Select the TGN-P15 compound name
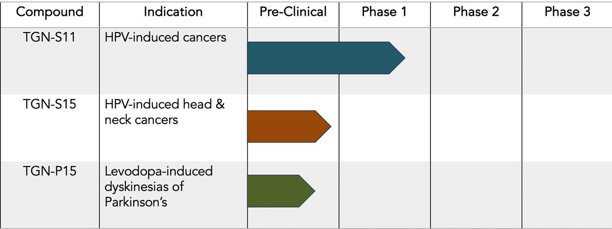The height and width of the screenshot is (229, 612). coord(49,171)
